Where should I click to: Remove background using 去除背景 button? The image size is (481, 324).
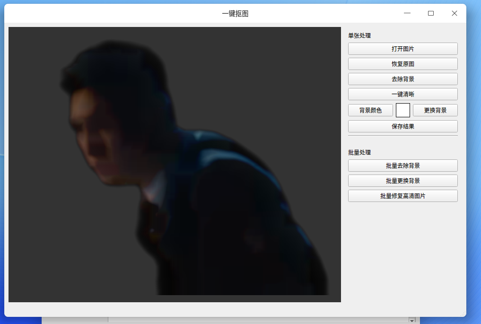tap(403, 79)
